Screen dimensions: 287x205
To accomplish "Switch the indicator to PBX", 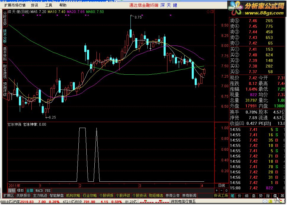I will pyautogui.click(x=48, y=190).
